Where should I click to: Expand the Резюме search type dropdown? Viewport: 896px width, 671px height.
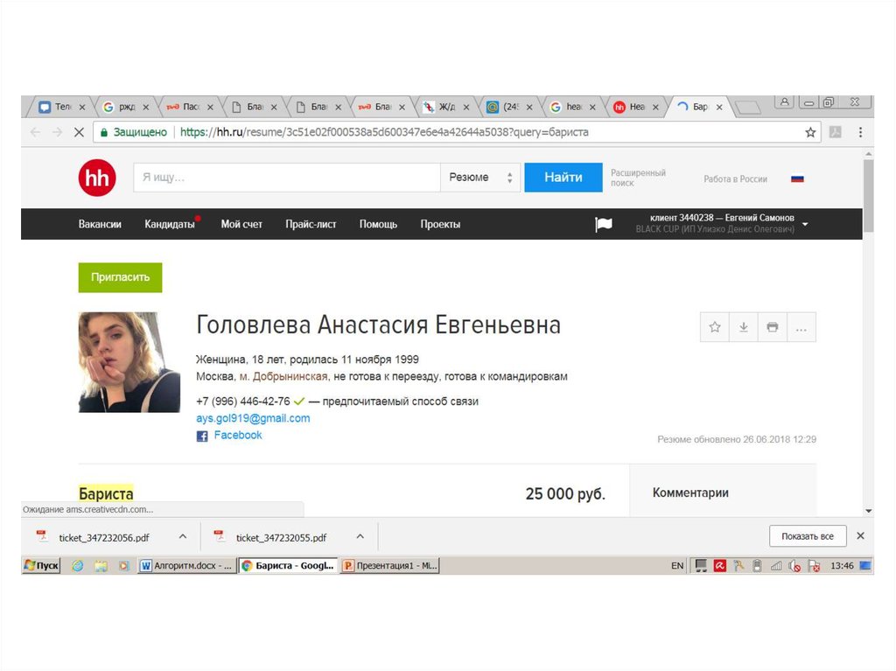[479, 178]
